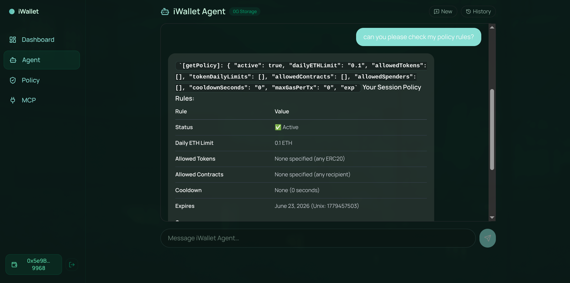Click the "Allowed Contracts" rule label
This screenshot has height=283, width=570.
199,175
